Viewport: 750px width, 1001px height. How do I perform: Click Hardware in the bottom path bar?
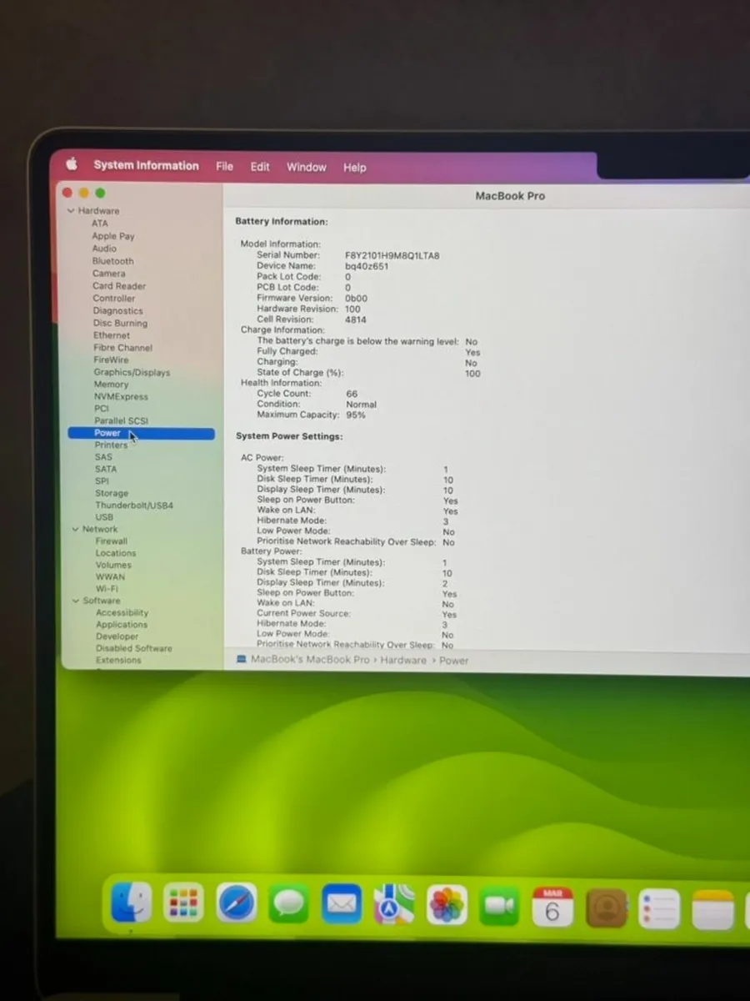coord(403,660)
